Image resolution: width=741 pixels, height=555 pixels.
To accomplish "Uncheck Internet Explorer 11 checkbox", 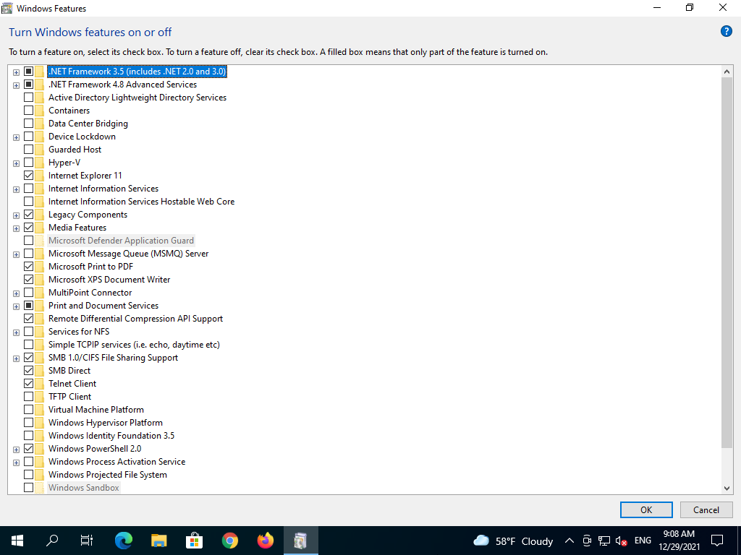I will [x=29, y=176].
